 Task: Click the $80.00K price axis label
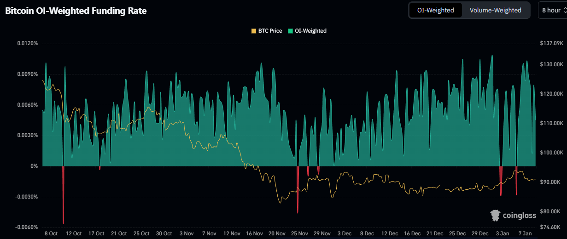[x=550, y=211]
